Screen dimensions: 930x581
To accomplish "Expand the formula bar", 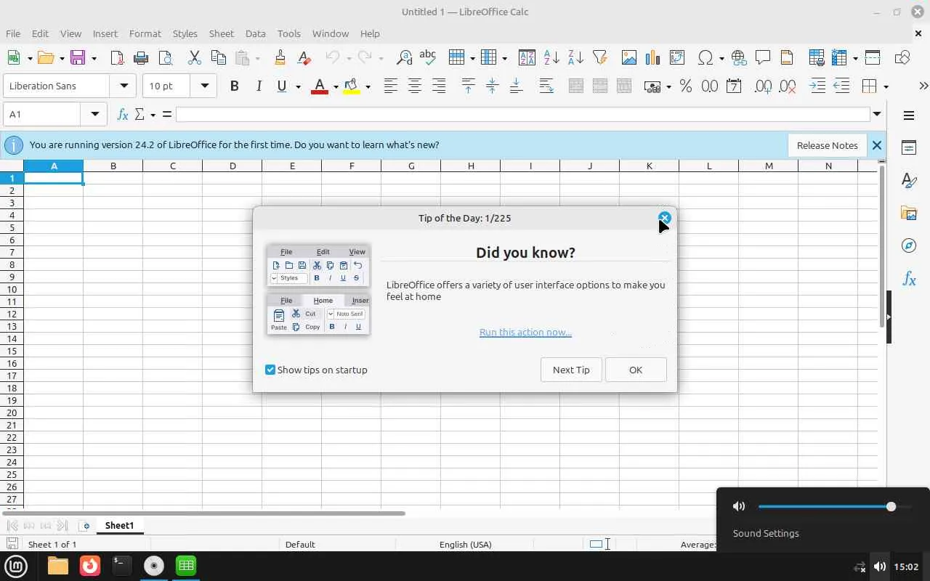I will click(877, 114).
